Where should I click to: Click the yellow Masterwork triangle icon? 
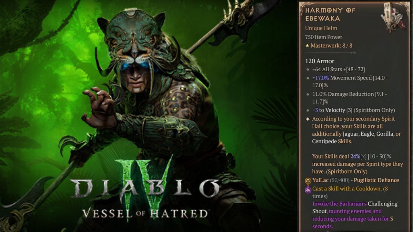click(x=307, y=45)
